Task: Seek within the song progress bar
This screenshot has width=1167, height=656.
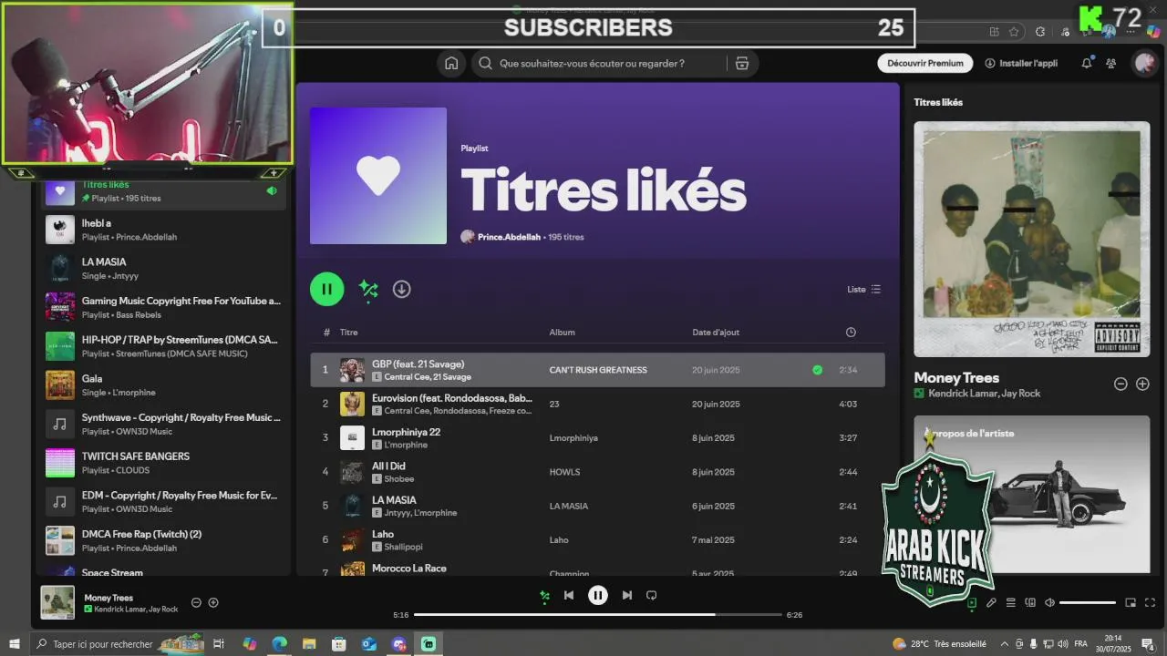Action: click(598, 615)
